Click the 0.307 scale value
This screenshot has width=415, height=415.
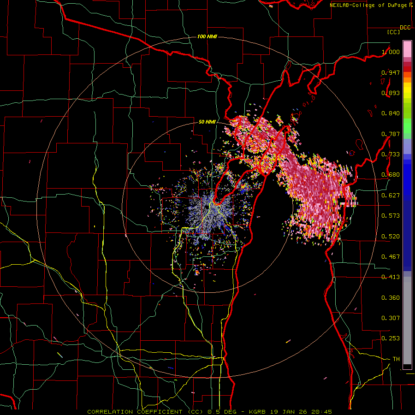pos(391,318)
